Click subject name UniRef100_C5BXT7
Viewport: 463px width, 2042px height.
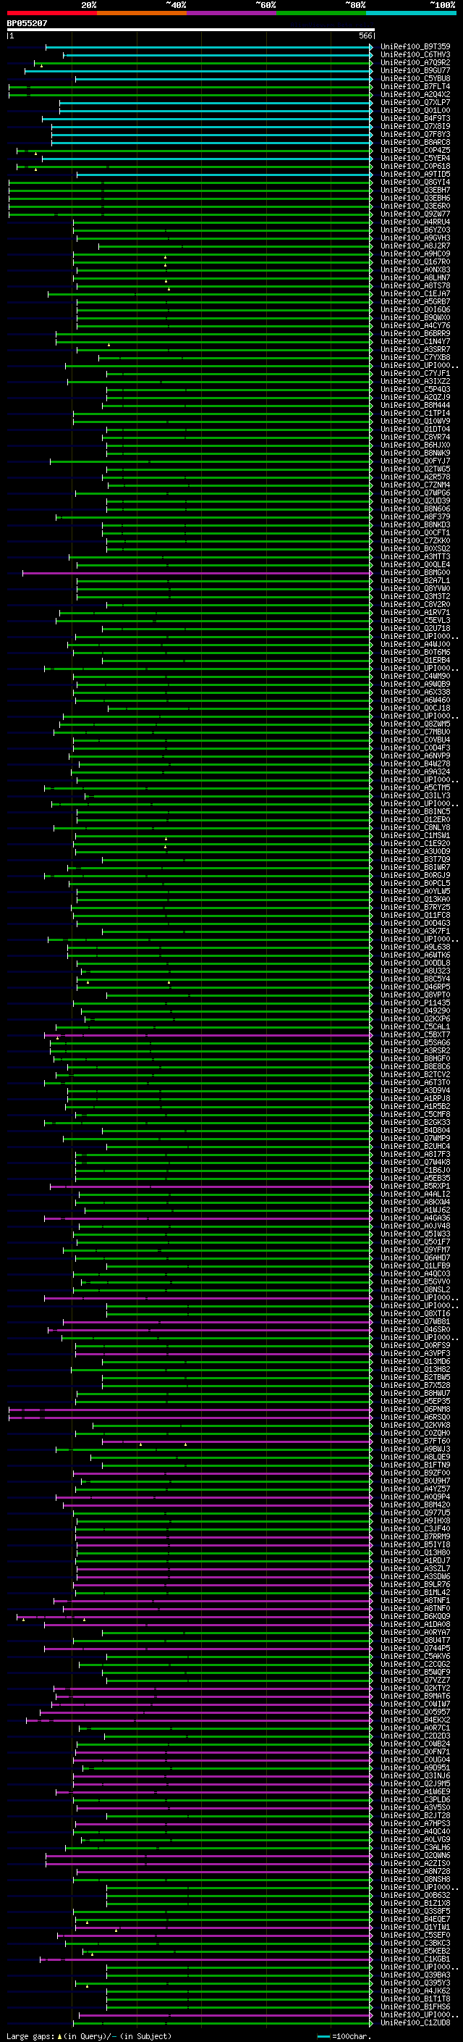tap(415, 1034)
